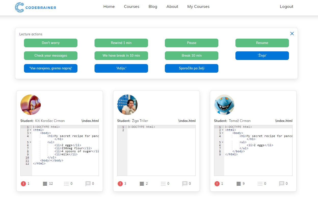Navigate to My Courses
The width and height of the screenshot is (318, 200).
tap(198, 7)
